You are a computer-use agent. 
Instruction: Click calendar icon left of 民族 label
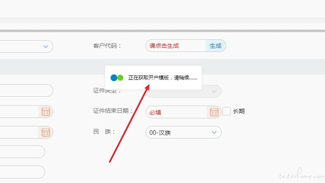pos(46,132)
